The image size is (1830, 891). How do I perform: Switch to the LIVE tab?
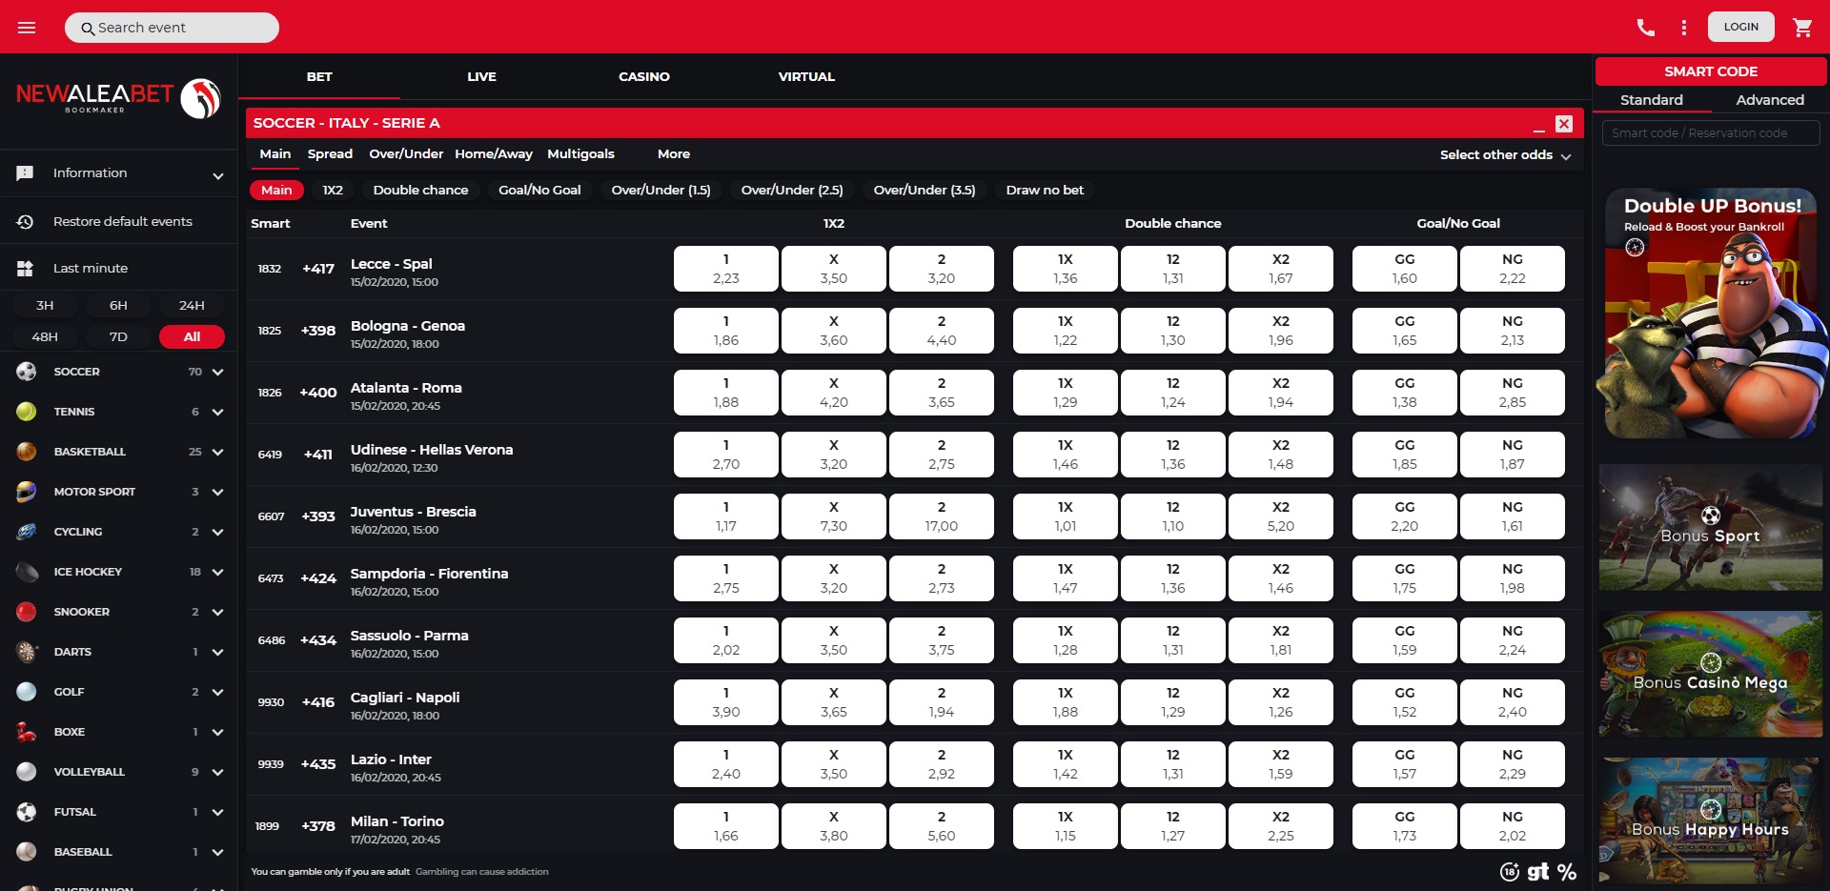481,77
